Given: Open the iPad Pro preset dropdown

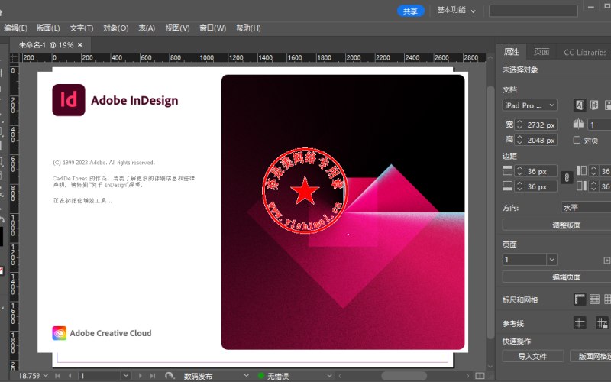Looking at the screenshot, I should pyautogui.click(x=529, y=105).
